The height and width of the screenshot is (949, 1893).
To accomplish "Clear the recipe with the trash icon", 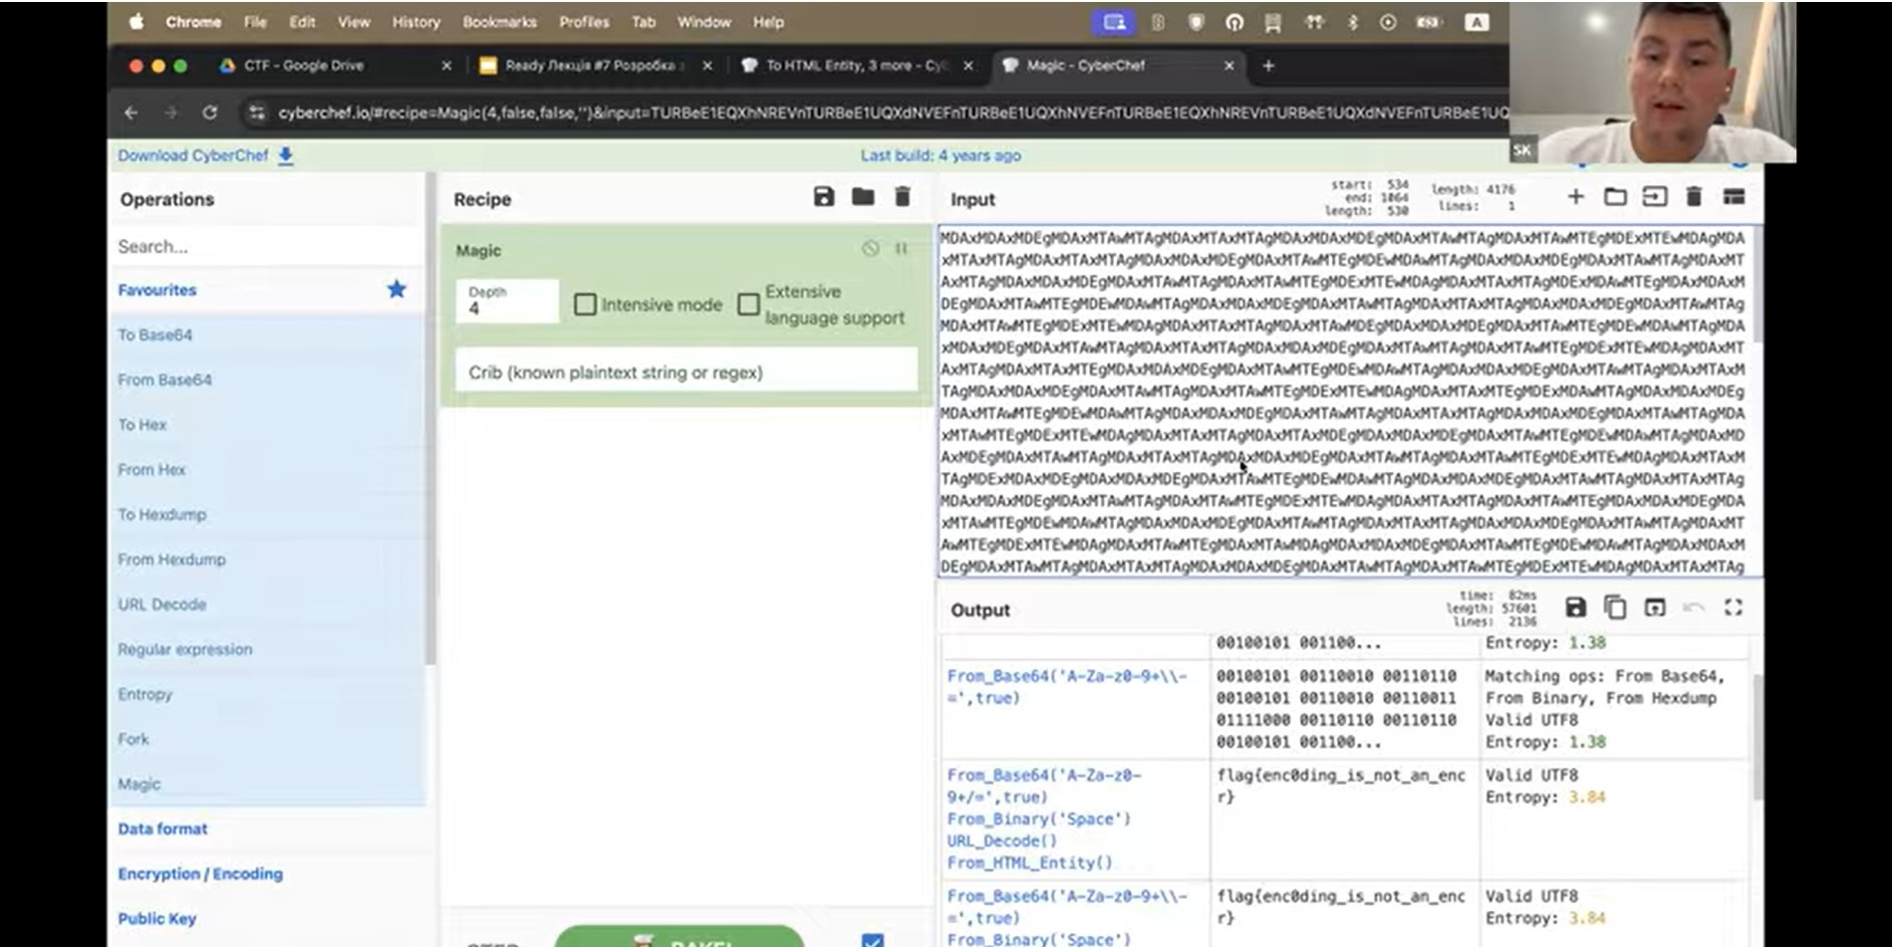I will coord(903,197).
